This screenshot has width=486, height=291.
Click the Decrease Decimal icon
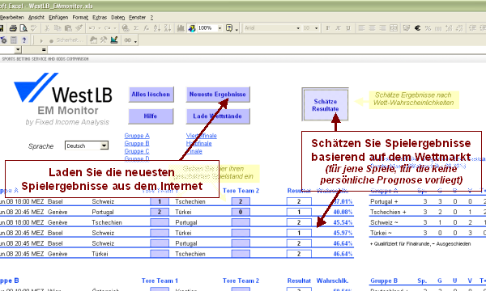(459, 28)
